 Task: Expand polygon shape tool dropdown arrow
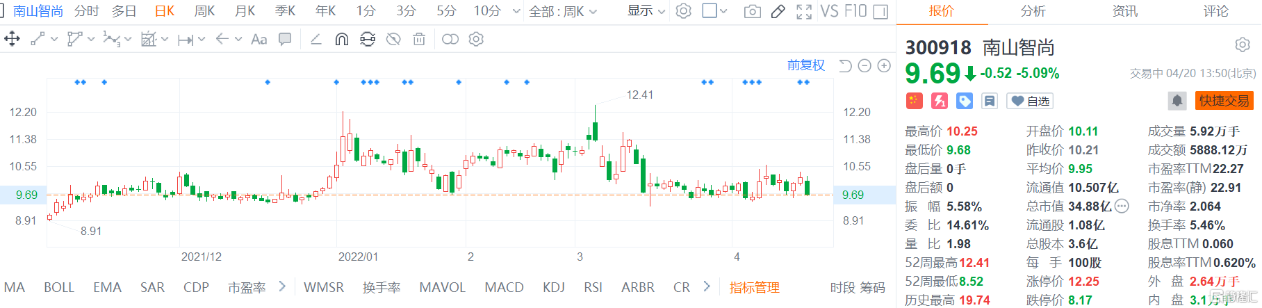(x=90, y=40)
